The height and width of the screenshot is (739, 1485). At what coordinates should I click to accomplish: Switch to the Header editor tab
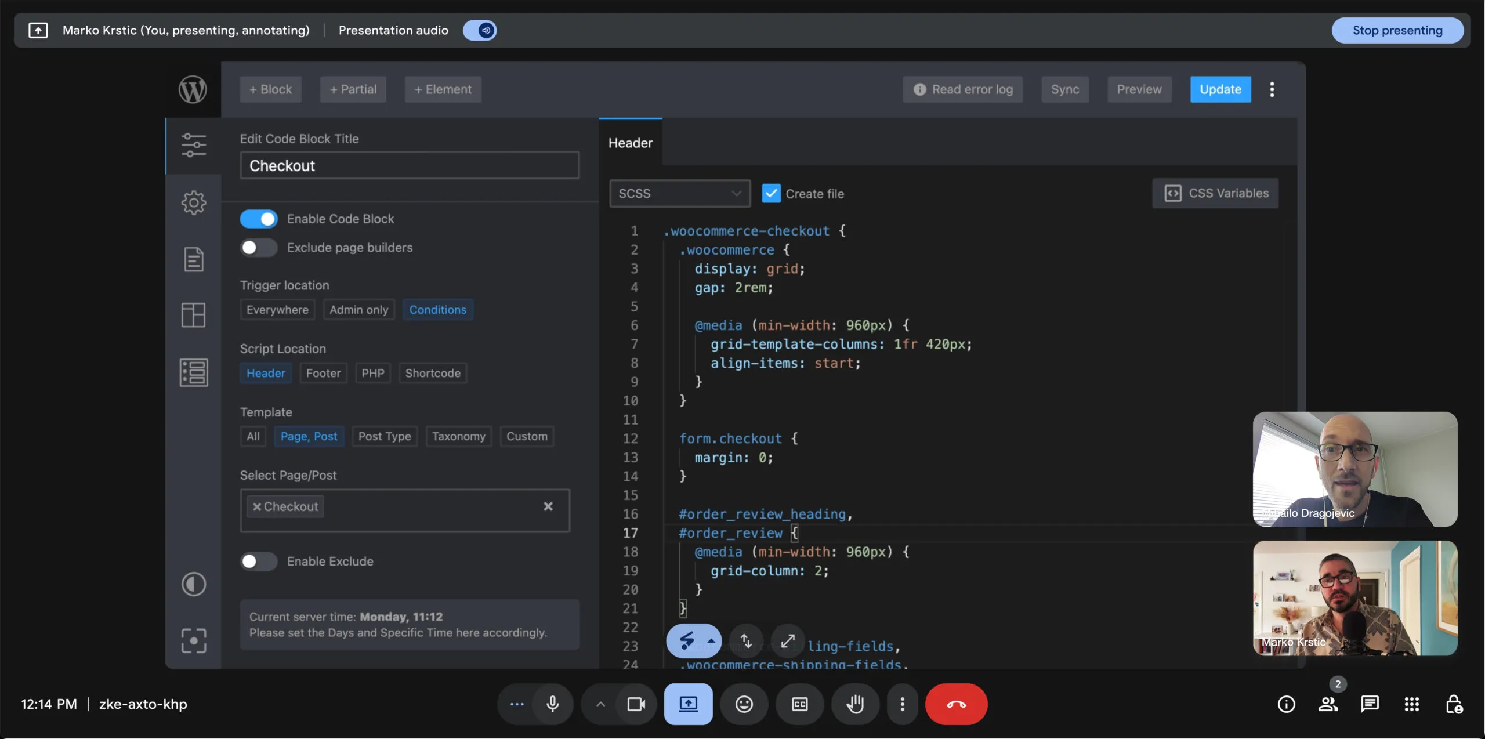(630, 143)
